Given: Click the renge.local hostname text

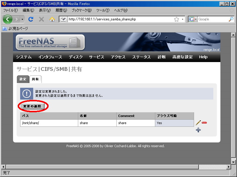Looking at the screenshot, I should point(211,50).
